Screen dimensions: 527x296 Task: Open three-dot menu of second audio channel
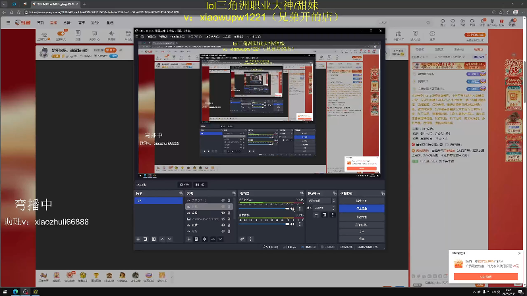point(300,224)
